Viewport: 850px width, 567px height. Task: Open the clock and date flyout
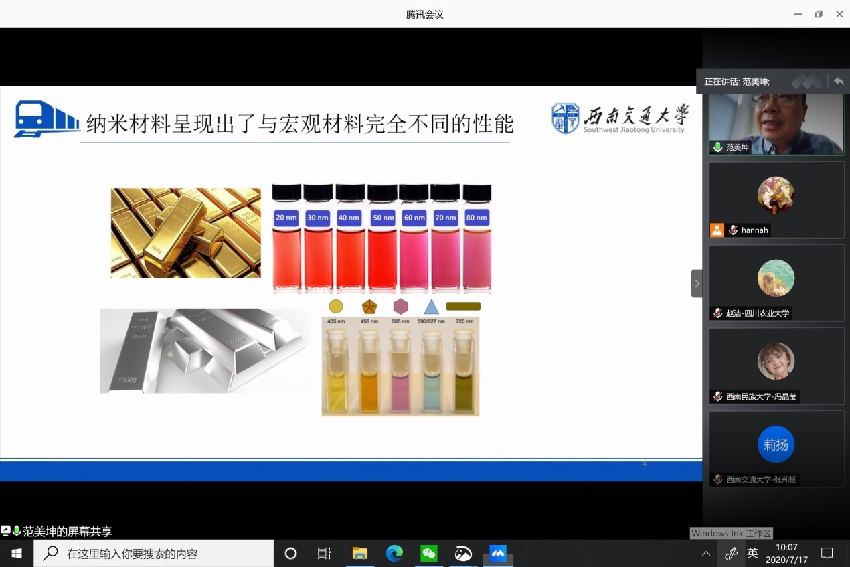(786, 553)
